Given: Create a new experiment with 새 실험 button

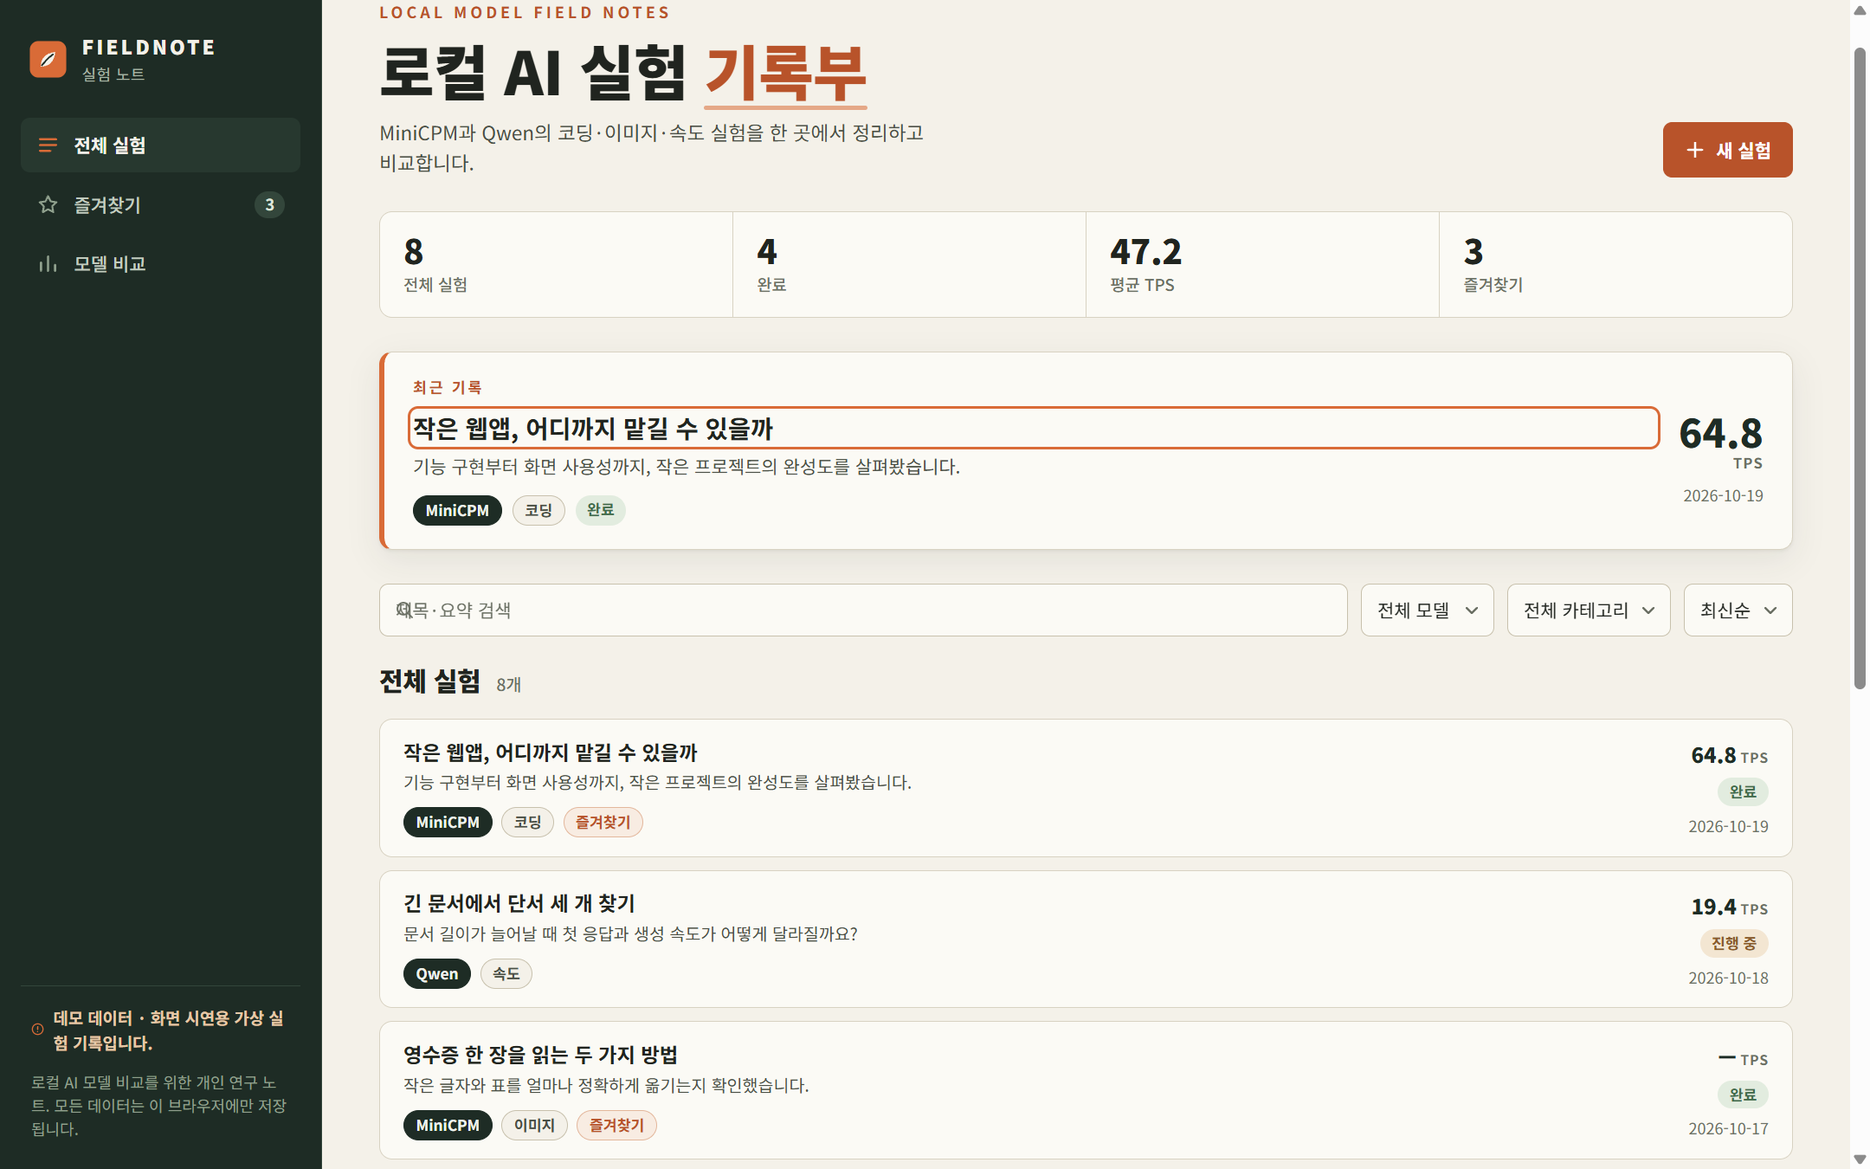Looking at the screenshot, I should pyautogui.click(x=1727, y=150).
